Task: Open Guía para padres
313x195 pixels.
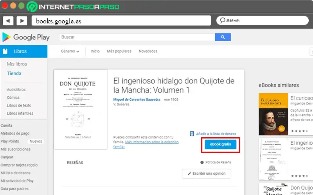Action: (14, 189)
